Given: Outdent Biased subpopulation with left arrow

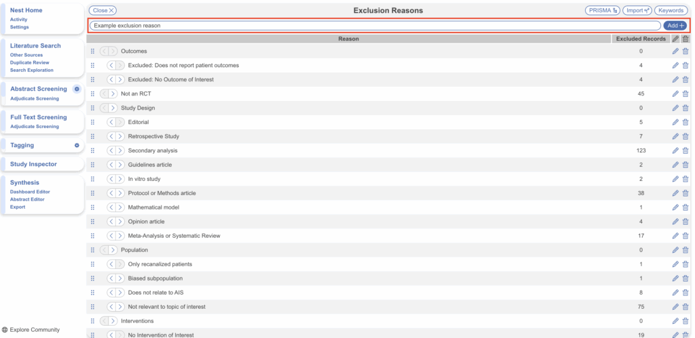Looking at the screenshot, I should tap(112, 278).
